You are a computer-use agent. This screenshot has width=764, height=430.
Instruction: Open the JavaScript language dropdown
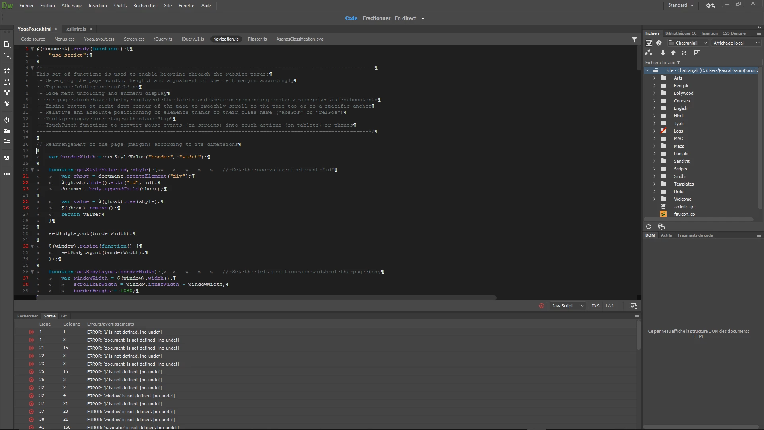(x=568, y=306)
